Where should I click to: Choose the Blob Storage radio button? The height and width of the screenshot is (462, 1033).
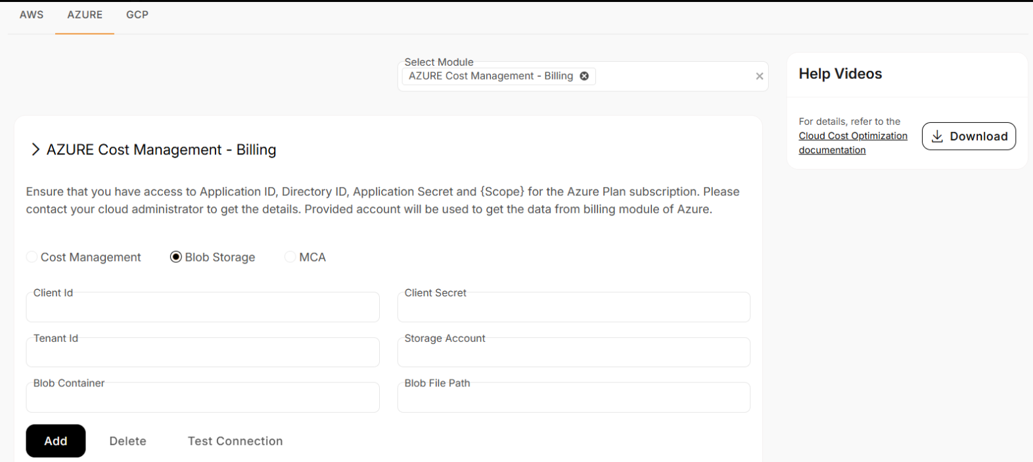point(175,257)
